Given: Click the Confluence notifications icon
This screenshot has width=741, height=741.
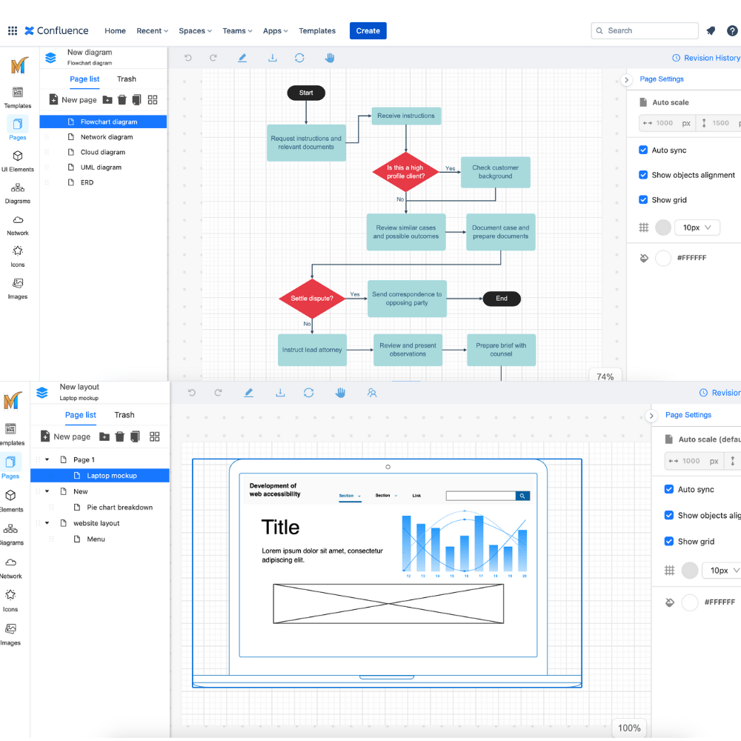Looking at the screenshot, I should click(x=711, y=30).
